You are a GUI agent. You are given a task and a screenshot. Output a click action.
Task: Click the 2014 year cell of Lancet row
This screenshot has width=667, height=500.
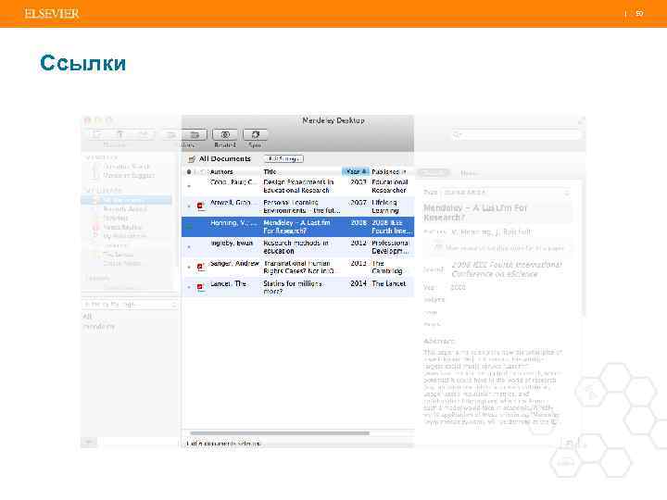click(359, 283)
